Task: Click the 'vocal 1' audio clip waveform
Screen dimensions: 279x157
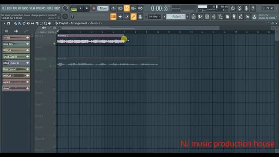Action: point(107,64)
